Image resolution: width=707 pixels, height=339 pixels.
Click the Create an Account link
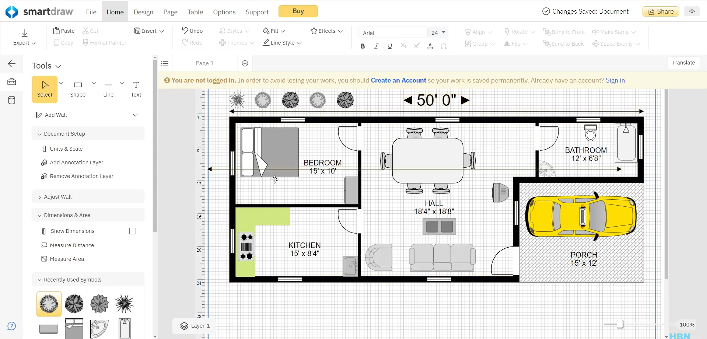[x=398, y=80]
